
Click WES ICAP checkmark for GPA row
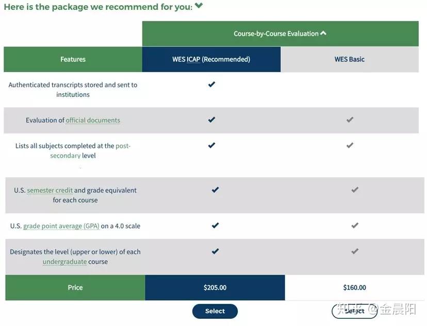tap(215, 226)
